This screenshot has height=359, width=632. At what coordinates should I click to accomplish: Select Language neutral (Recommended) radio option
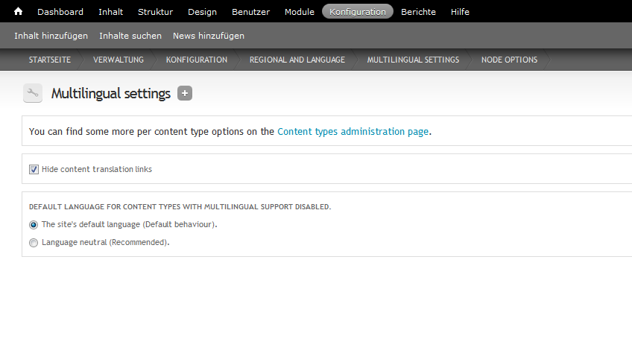pos(34,242)
